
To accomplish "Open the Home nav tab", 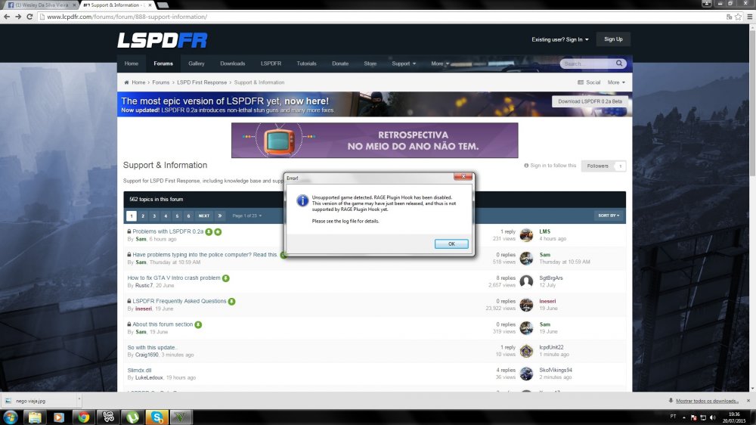I will coord(131,64).
